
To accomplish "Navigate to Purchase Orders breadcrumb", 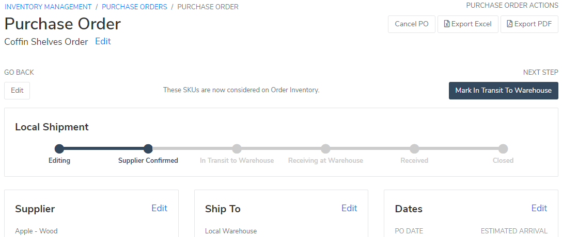I will (x=134, y=7).
